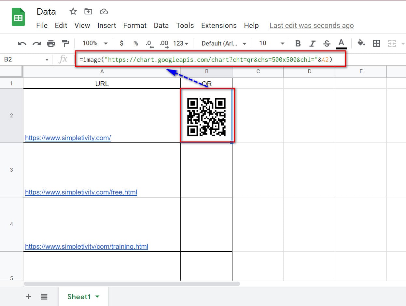Viewport: 406px width, 306px height.
Task: Open the simpletivity/com/training.html link
Action: 87,246
